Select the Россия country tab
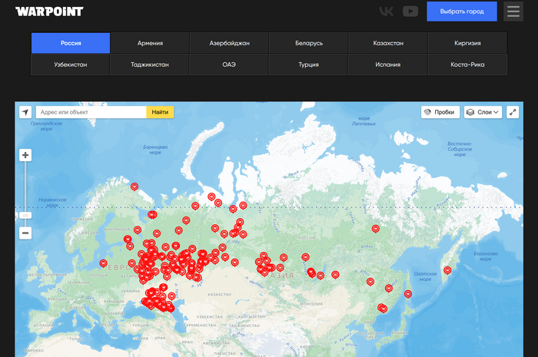The image size is (538, 357). pyautogui.click(x=71, y=43)
